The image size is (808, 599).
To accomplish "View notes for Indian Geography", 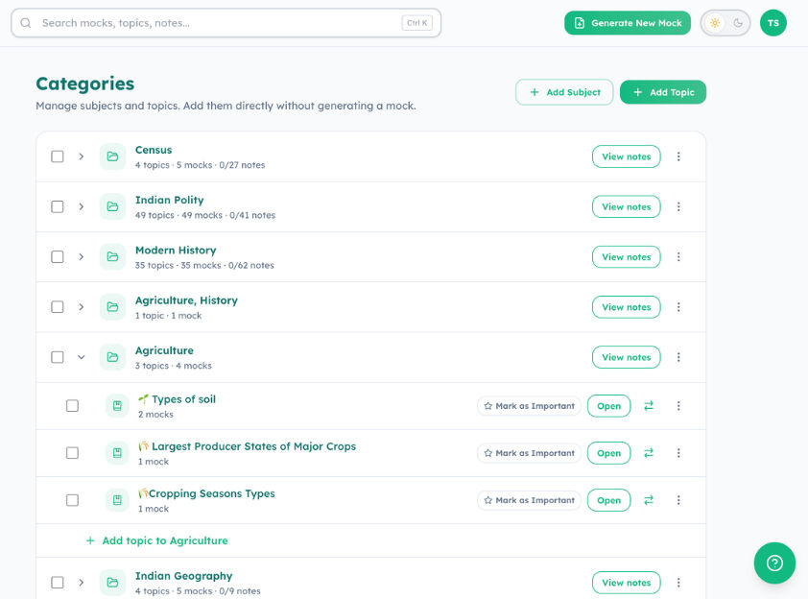I will (626, 583).
